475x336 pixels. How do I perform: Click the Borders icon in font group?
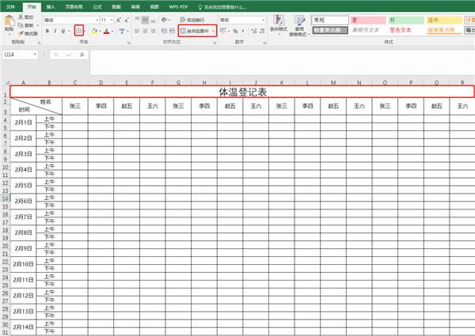pyautogui.click(x=78, y=31)
